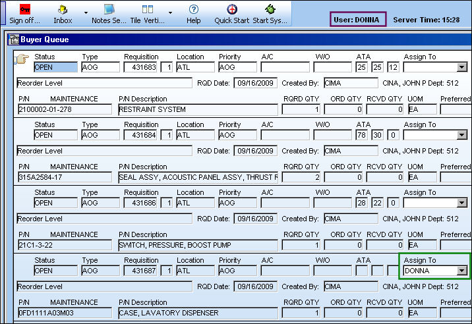Open dropdown arrow next to Tile Vertical
This screenshot has width=472, height=324.
tap(170, 13)
